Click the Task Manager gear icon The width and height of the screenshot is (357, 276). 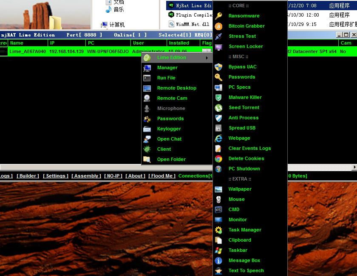218,230
